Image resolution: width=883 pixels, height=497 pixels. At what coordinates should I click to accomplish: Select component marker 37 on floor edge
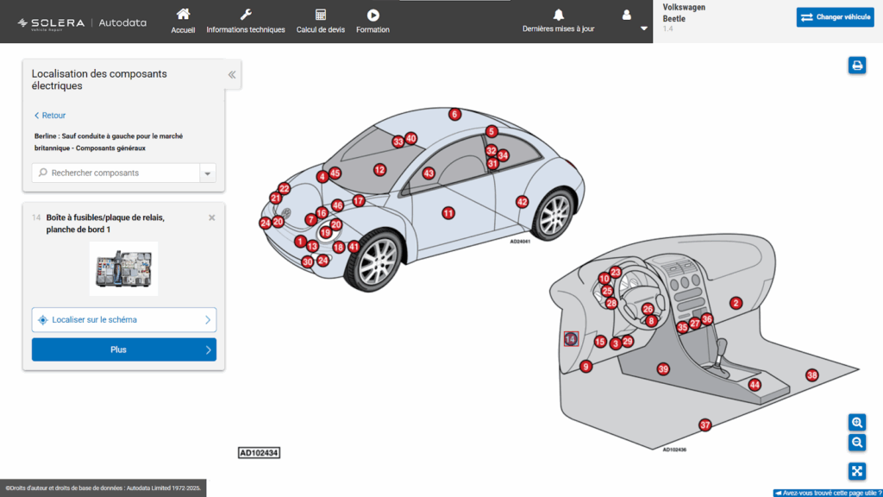point(705,425)
